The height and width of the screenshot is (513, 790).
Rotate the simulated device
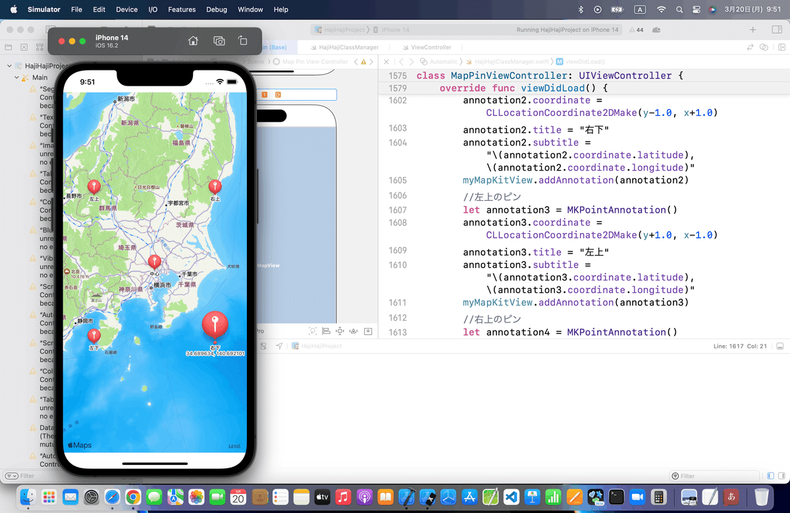[242, 41]
